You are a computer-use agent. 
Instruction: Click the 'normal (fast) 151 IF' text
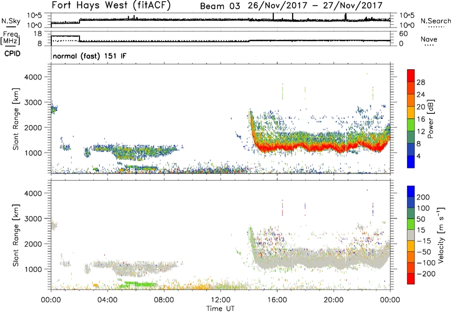coord(90,56)
